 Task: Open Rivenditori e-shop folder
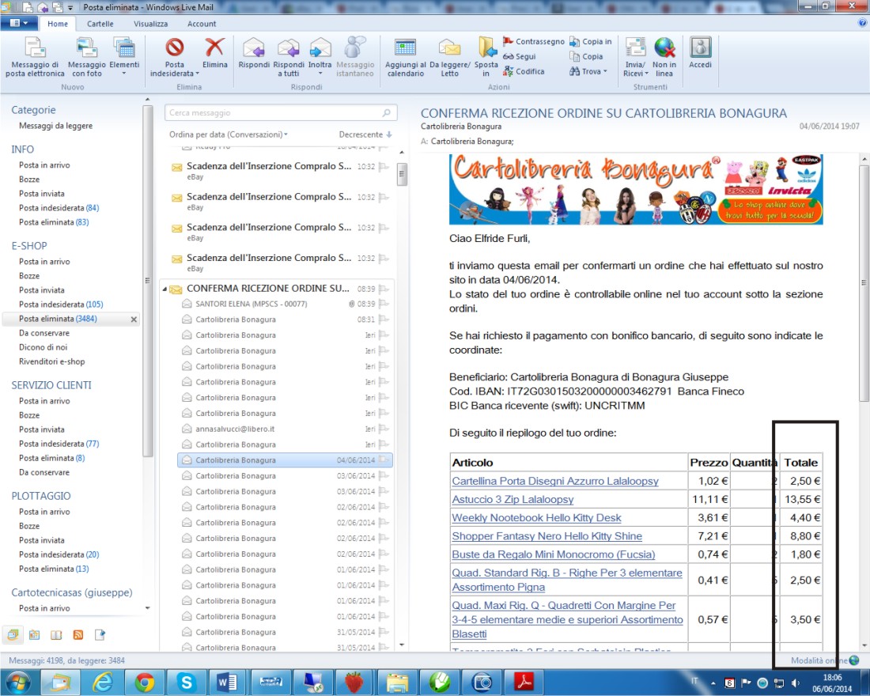51,362
